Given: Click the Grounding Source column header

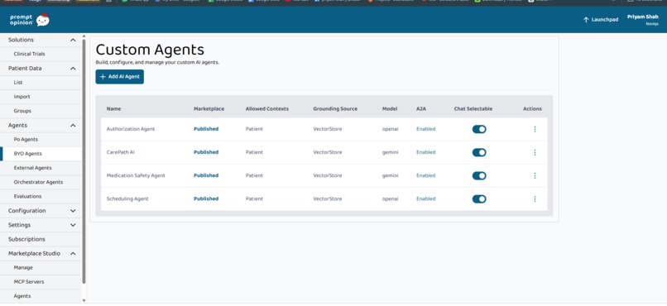Looking at the screenshot, I should (335, 109).
